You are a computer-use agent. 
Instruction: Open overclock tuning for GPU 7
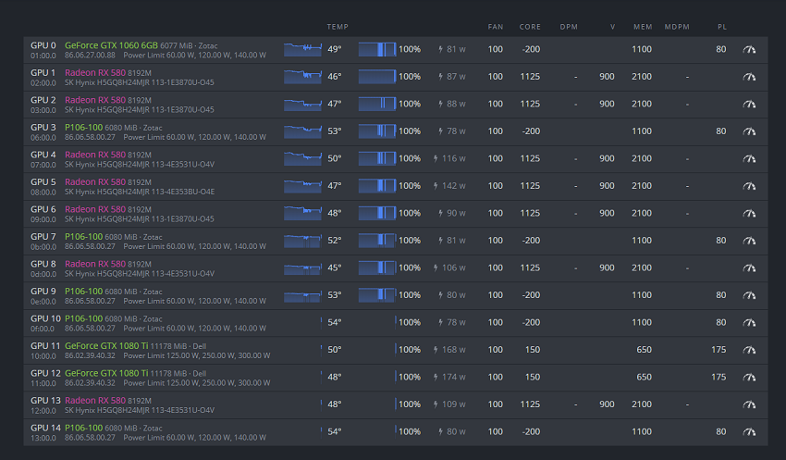point(749,241)
